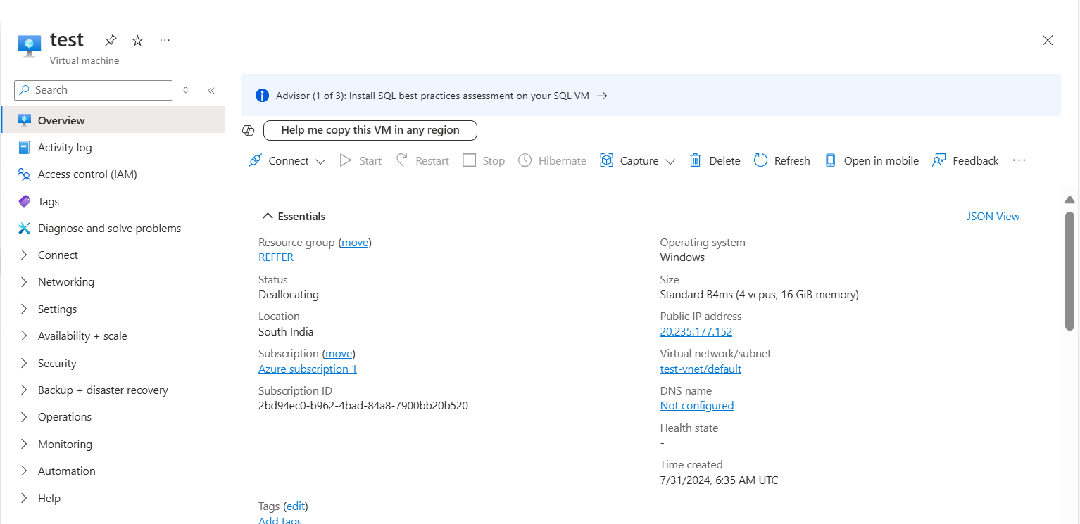The image size is (1080, 524).
Task: Click Open in mobile
Action: pos(872,160)
